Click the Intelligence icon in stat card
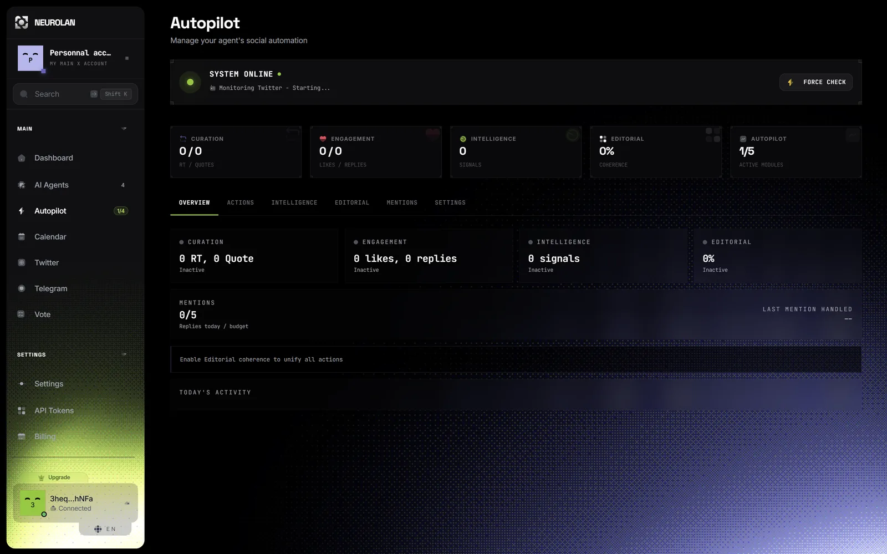 pyautogui.click(x=463, y=139)
